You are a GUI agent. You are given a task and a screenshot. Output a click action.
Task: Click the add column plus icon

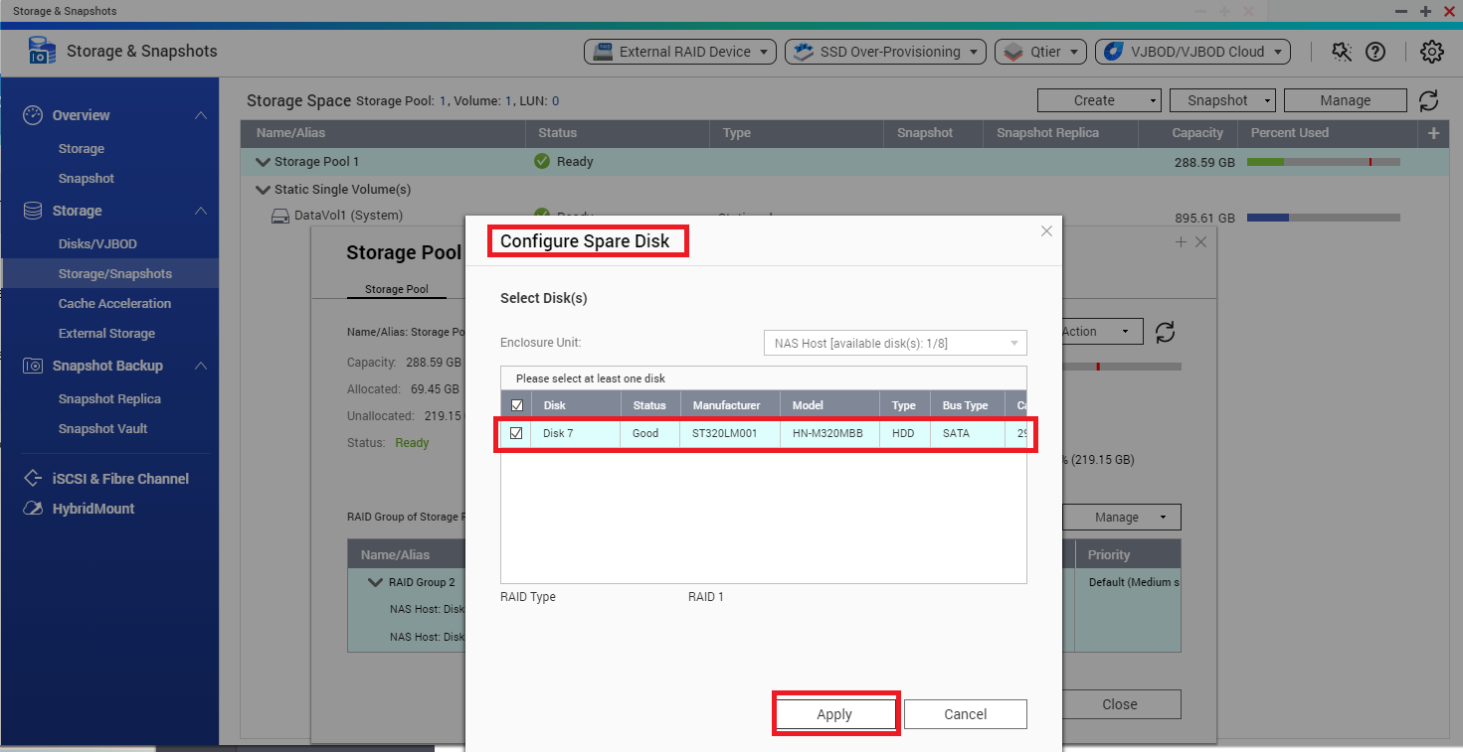pyautogui.click(x=1433, y=133)
